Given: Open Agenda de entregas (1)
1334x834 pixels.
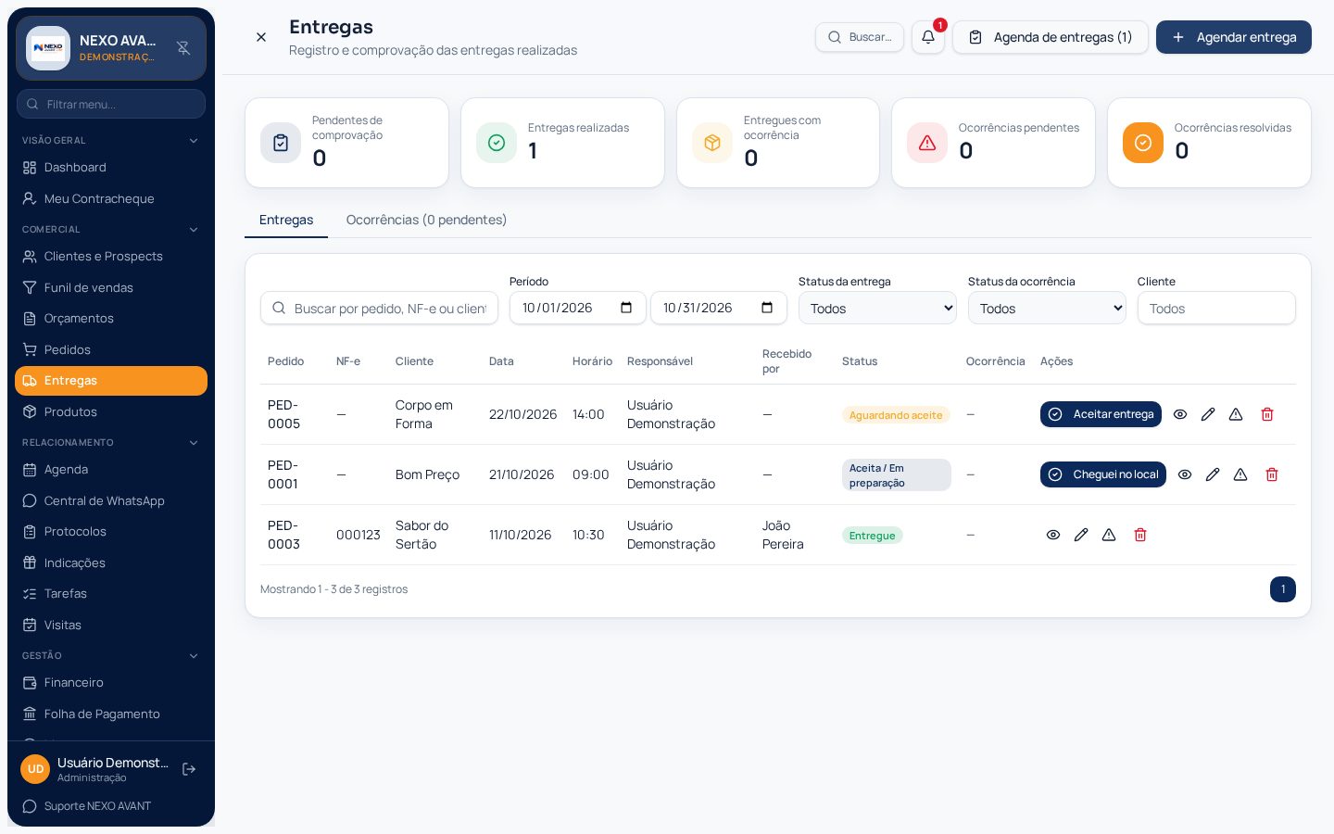Looking at the screenshot, I should pyautogui.click(x=1051, y=37).
